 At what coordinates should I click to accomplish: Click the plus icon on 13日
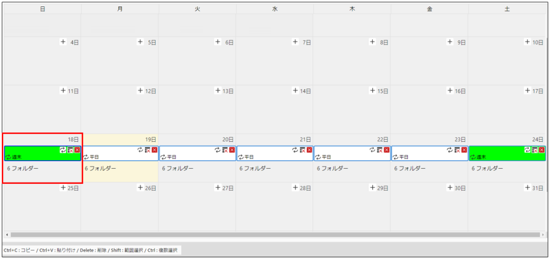pos(218,91)
